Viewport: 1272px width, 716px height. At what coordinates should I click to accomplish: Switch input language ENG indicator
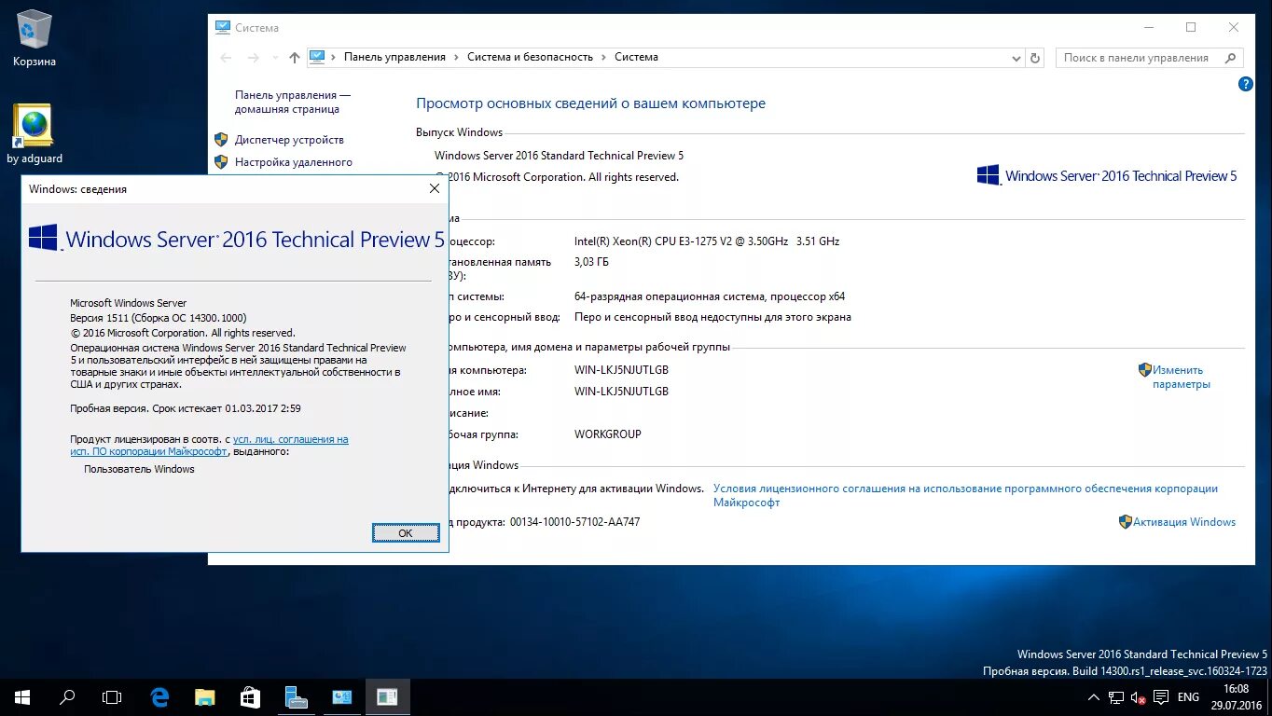[1188, 697]
